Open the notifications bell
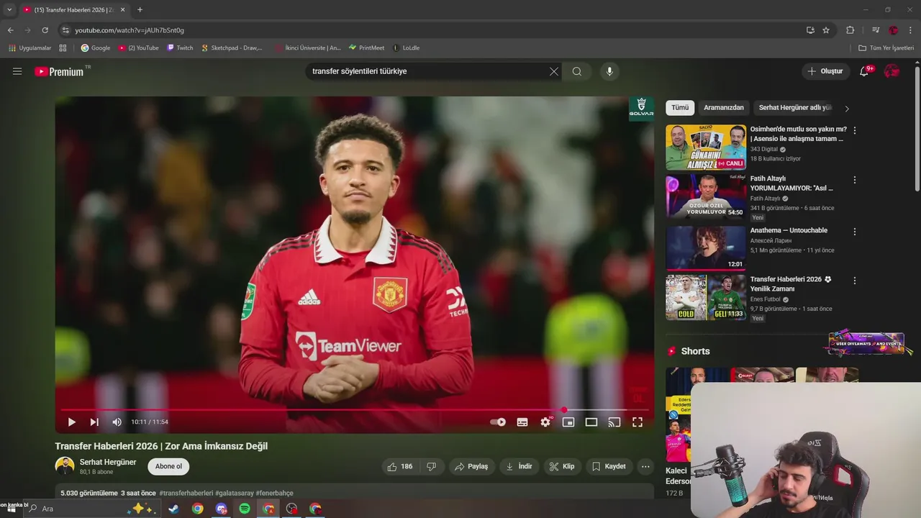Viewport: 921px width, 518px height. (x=865, y=71)
